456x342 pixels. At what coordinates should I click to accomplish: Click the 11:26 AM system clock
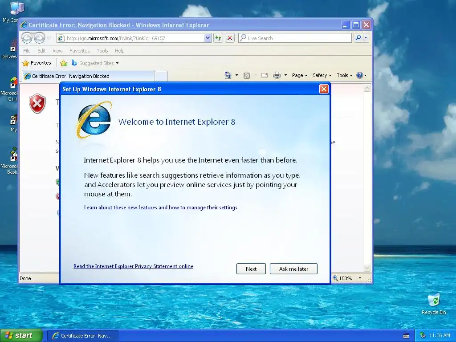(x=440, y=336)
